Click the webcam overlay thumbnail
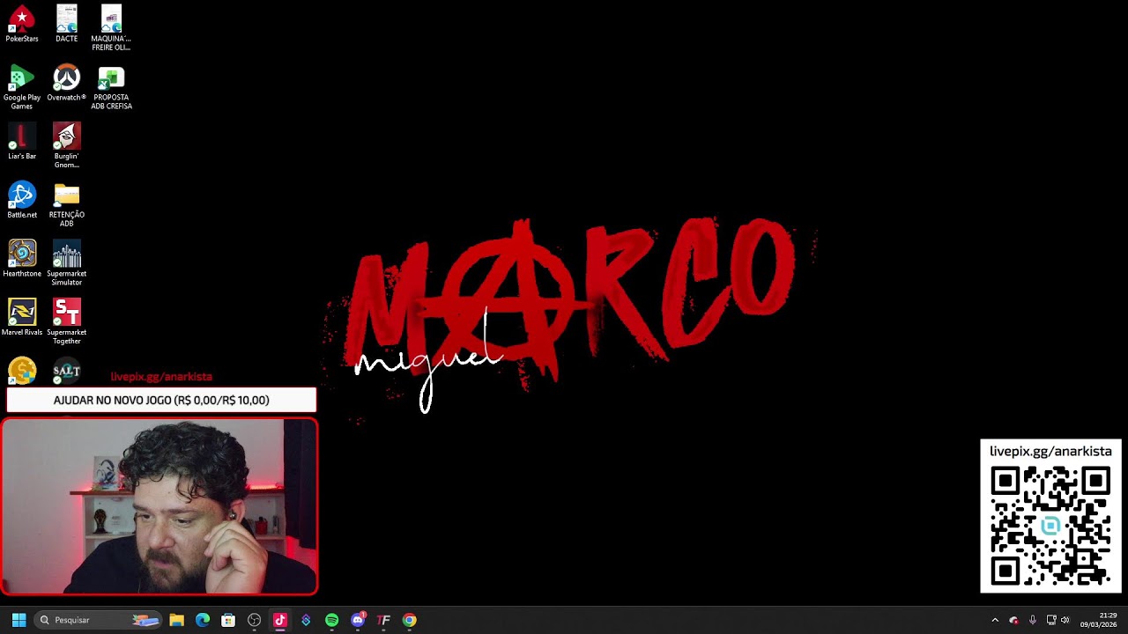The image size is (1128, 634). [x=160, y=507]
